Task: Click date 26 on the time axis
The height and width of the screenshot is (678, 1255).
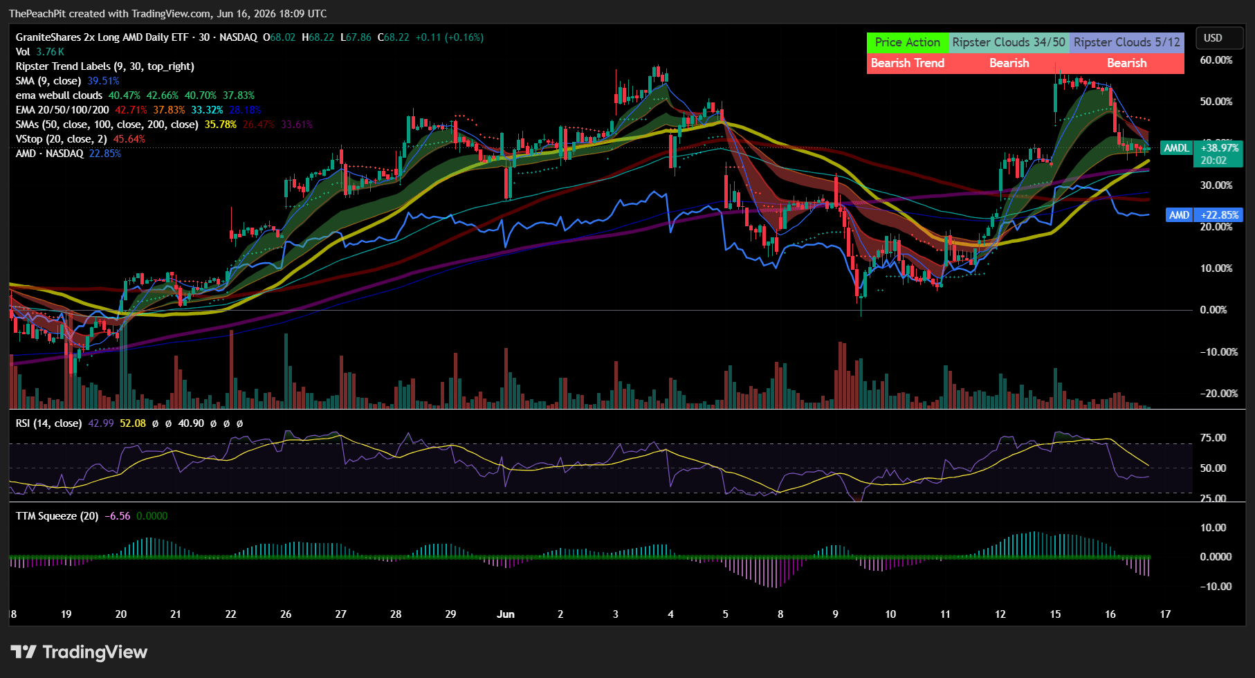Action: [x=286, y=614]
